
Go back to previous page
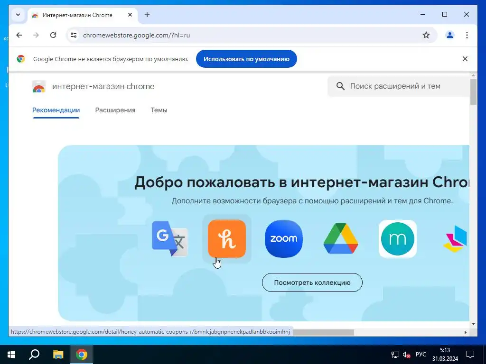click(x=19, y=35)
